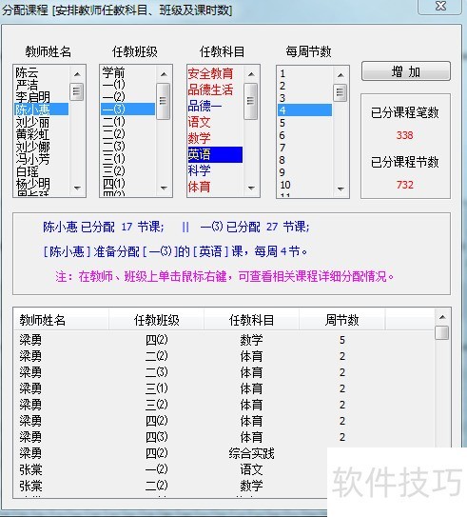
Task: Select teacher 杨少明 in the name list
Action: [42, 184]
